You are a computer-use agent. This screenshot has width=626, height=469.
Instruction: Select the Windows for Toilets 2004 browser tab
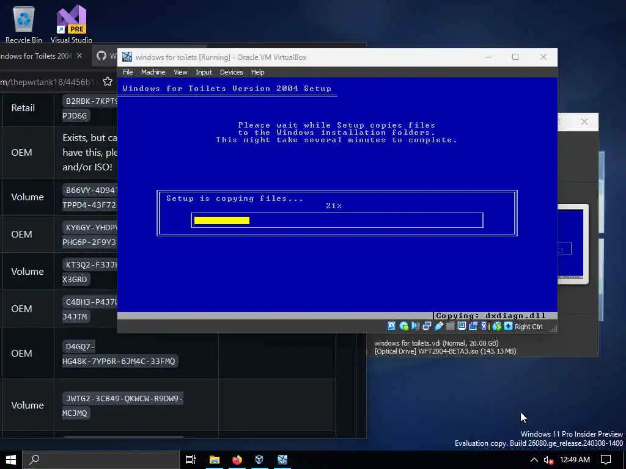36,56
